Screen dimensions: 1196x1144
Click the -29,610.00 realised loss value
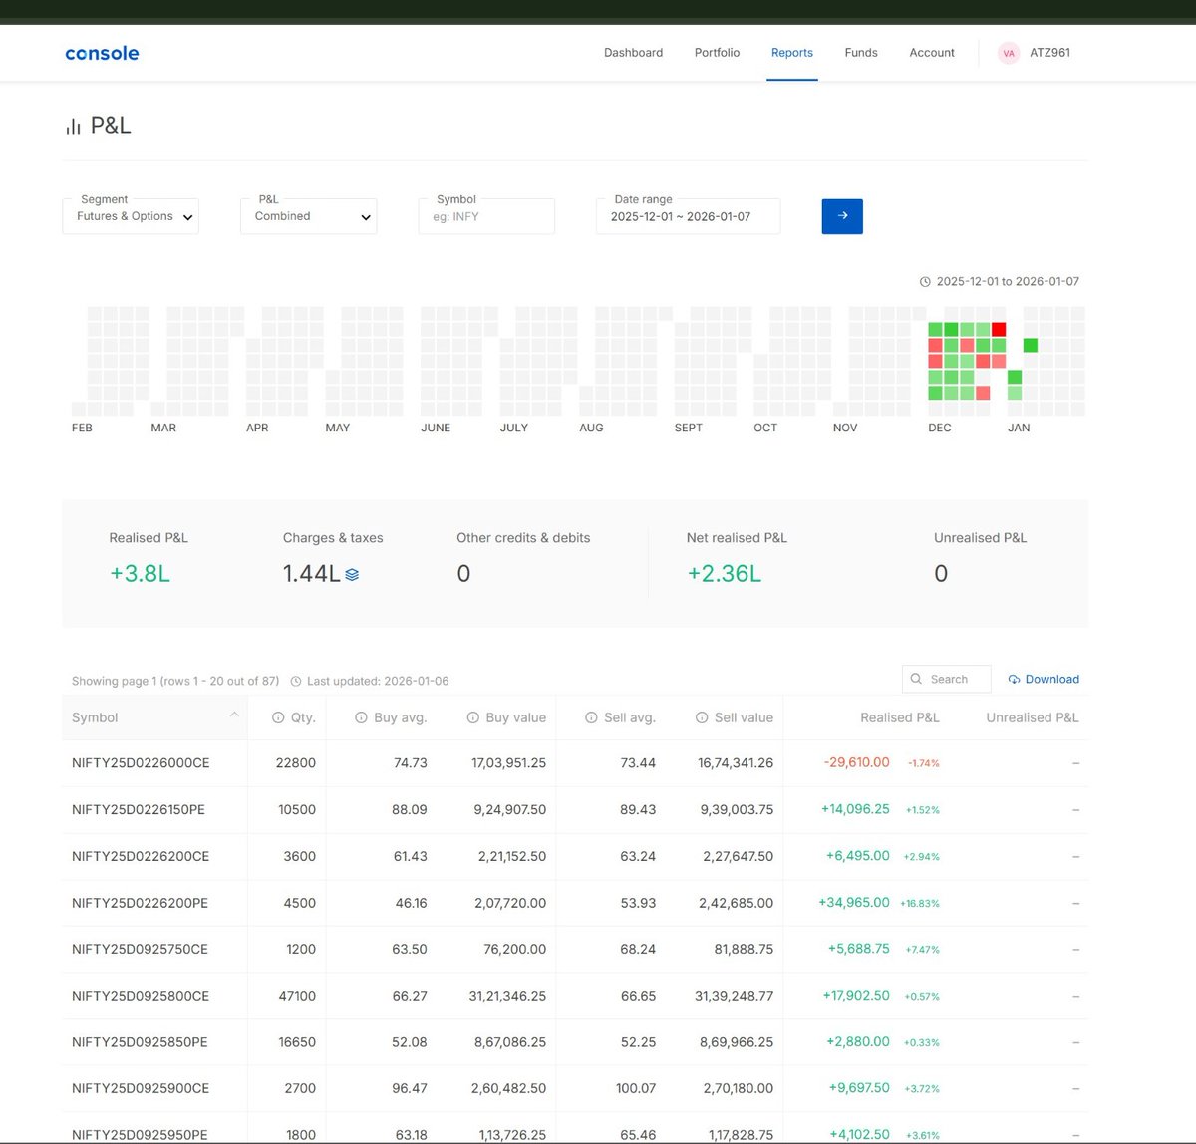(x=857, y=762)
